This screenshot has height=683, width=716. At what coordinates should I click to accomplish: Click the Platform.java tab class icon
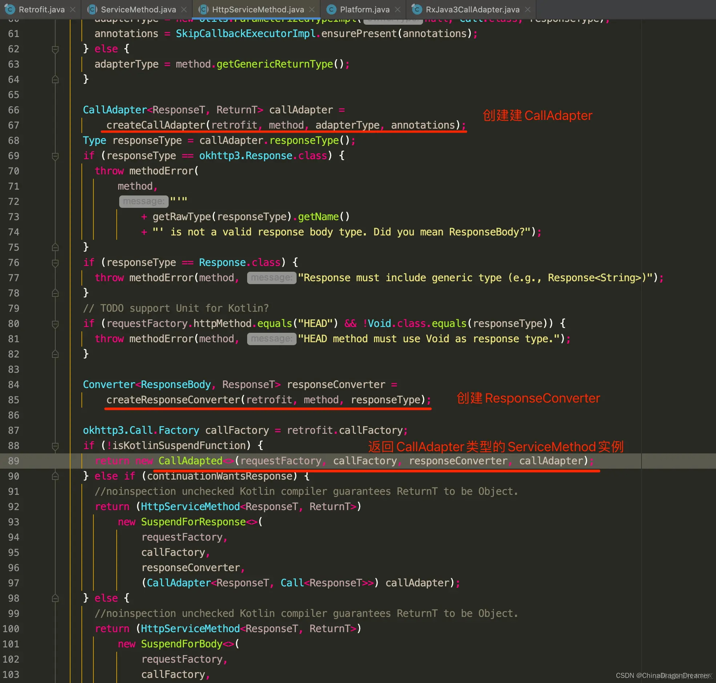coord(331,9)
